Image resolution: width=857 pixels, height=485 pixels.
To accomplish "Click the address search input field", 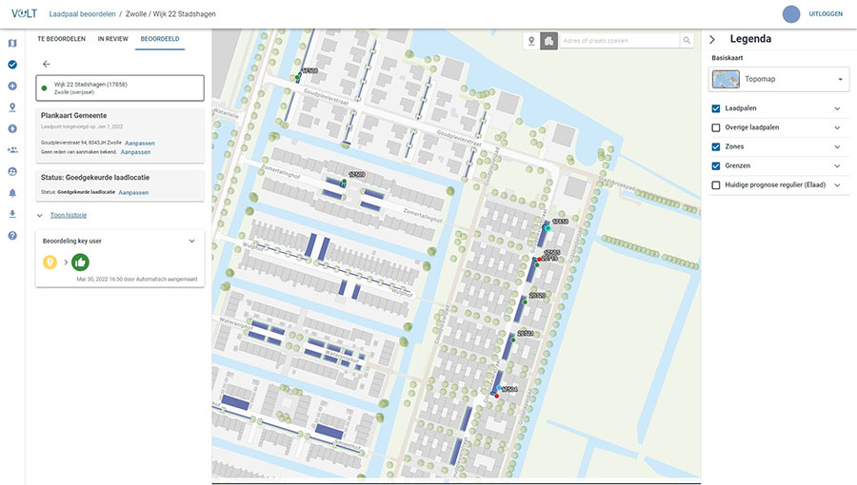I will tap(619, 41).
